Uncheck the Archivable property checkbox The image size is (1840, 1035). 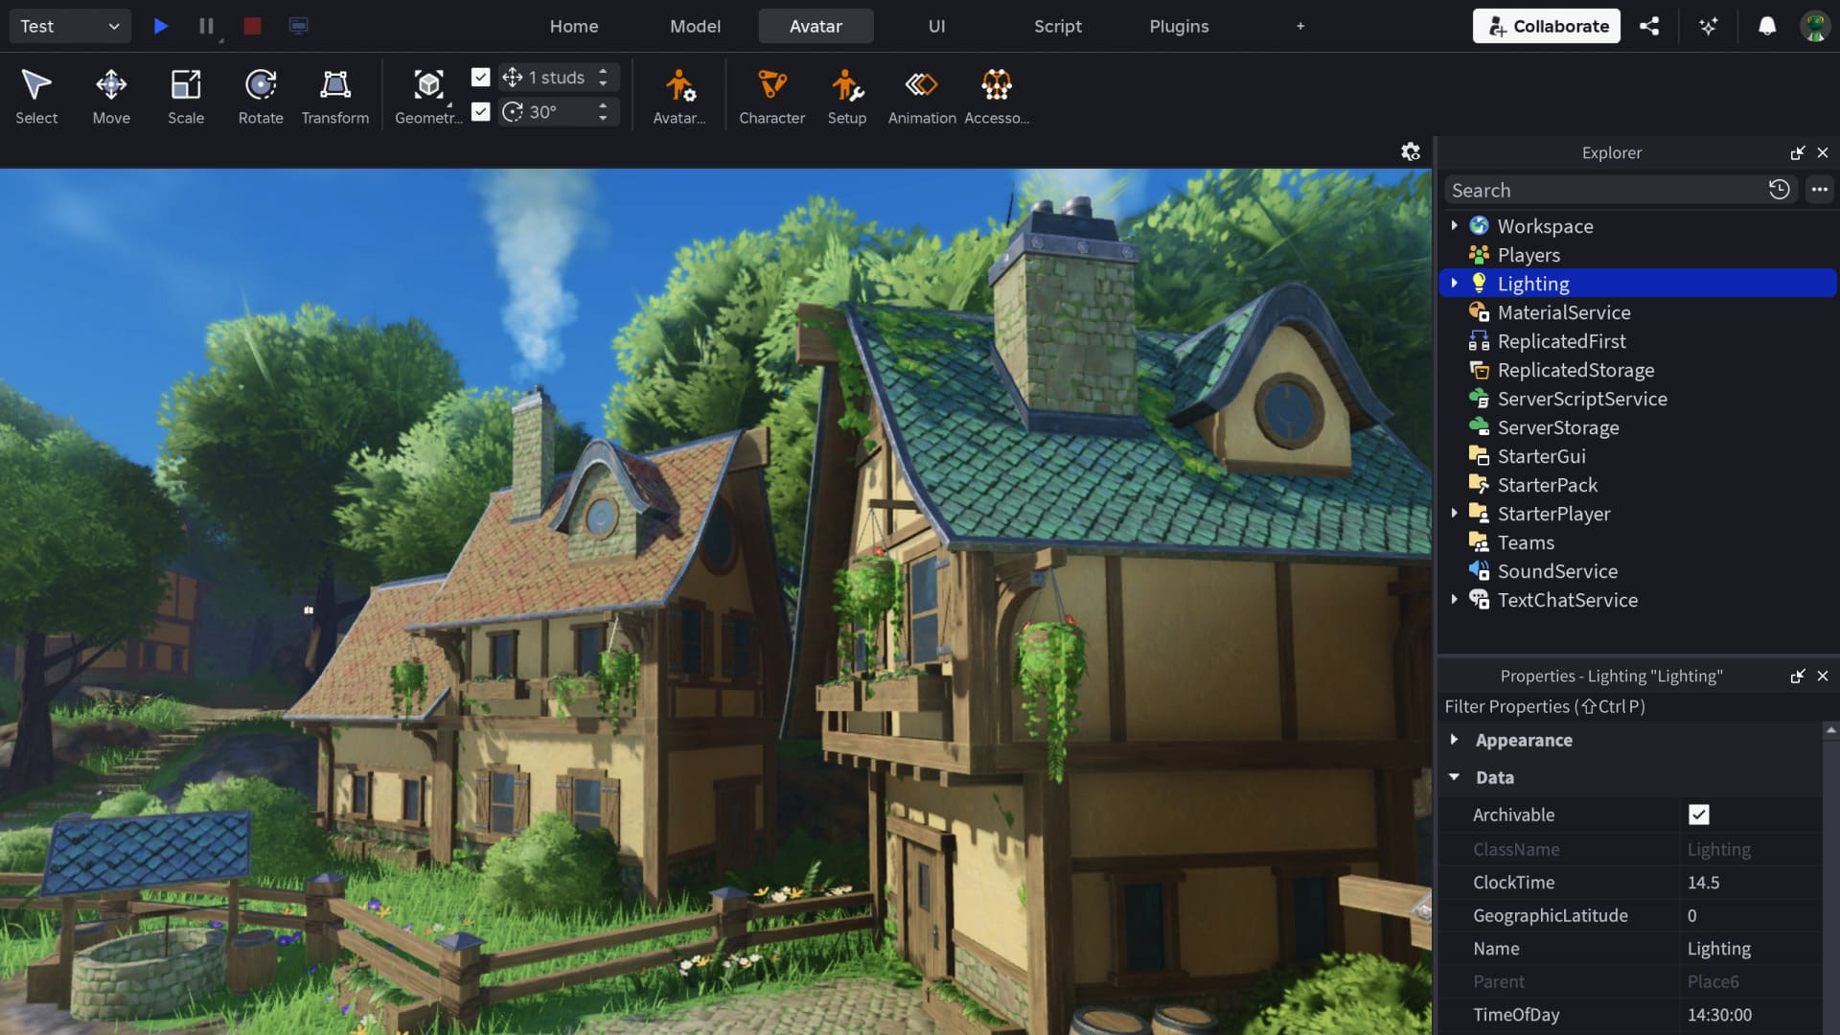[1697, 815]
